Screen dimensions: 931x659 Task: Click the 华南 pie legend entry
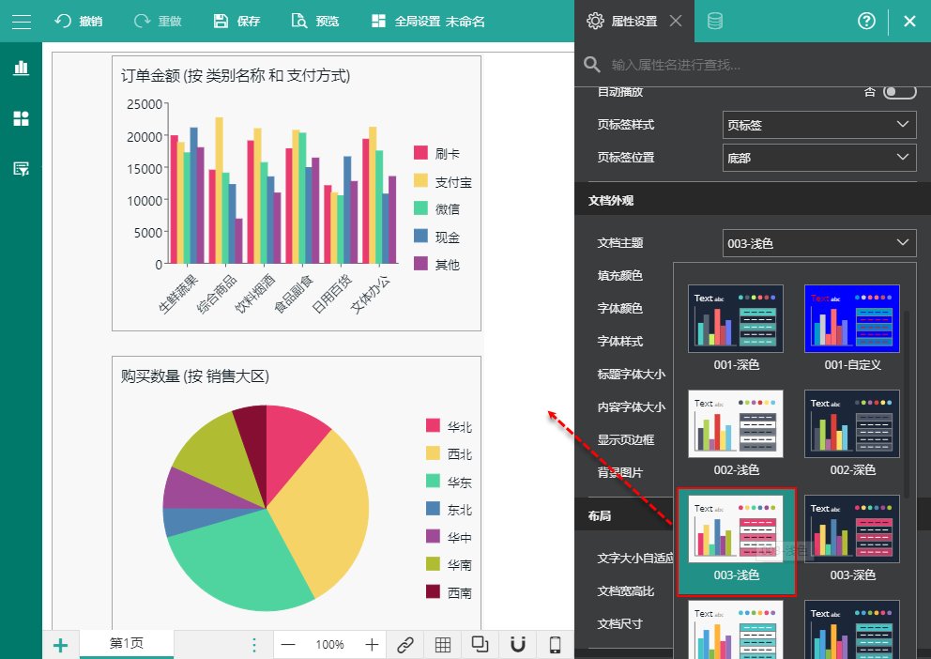[449, 564]
